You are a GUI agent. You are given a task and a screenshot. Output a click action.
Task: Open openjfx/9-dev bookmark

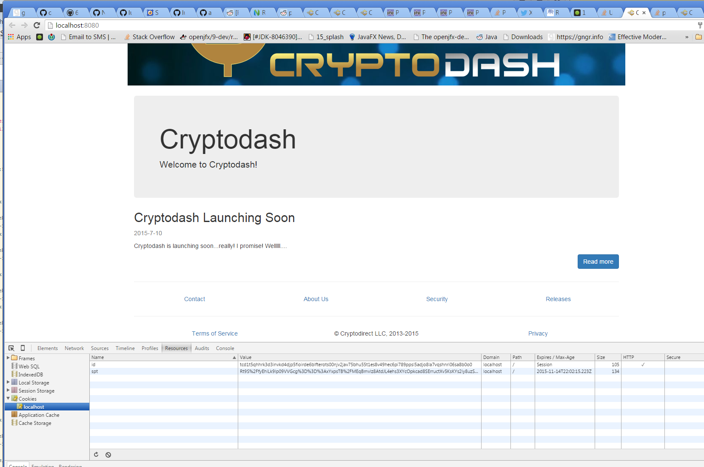pyautogui.click(x=209, y=37)
